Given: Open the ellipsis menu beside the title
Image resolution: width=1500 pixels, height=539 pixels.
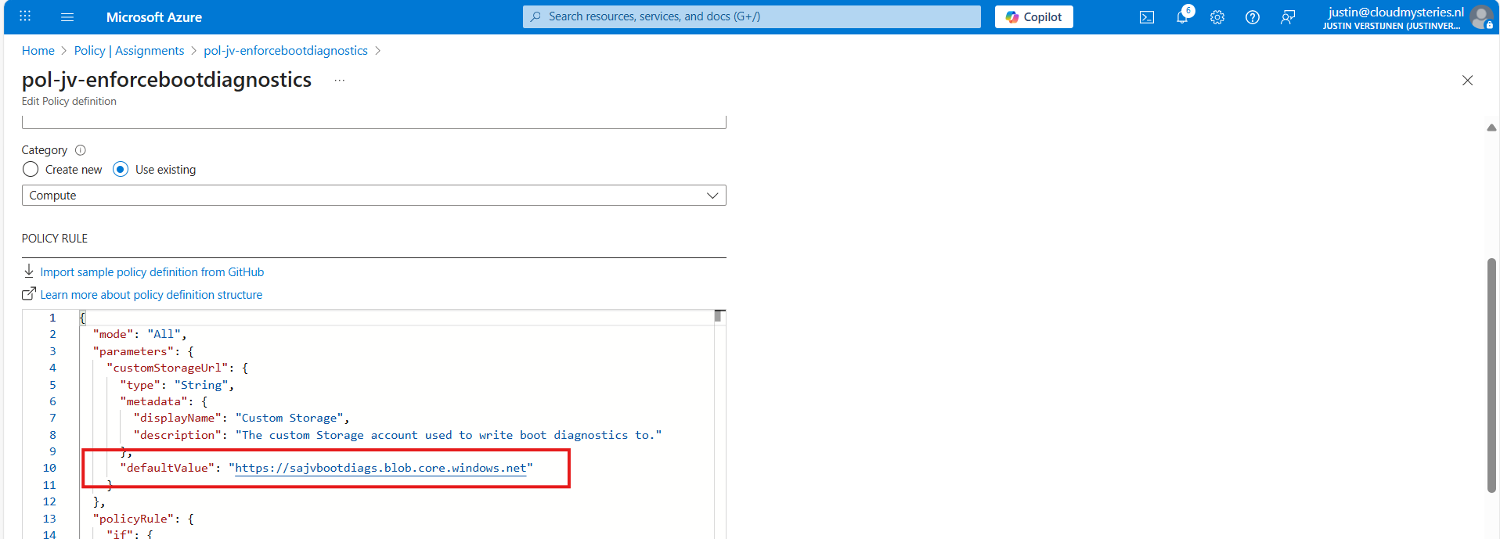Looking at the screenshot, I should (x=339, y=81).
